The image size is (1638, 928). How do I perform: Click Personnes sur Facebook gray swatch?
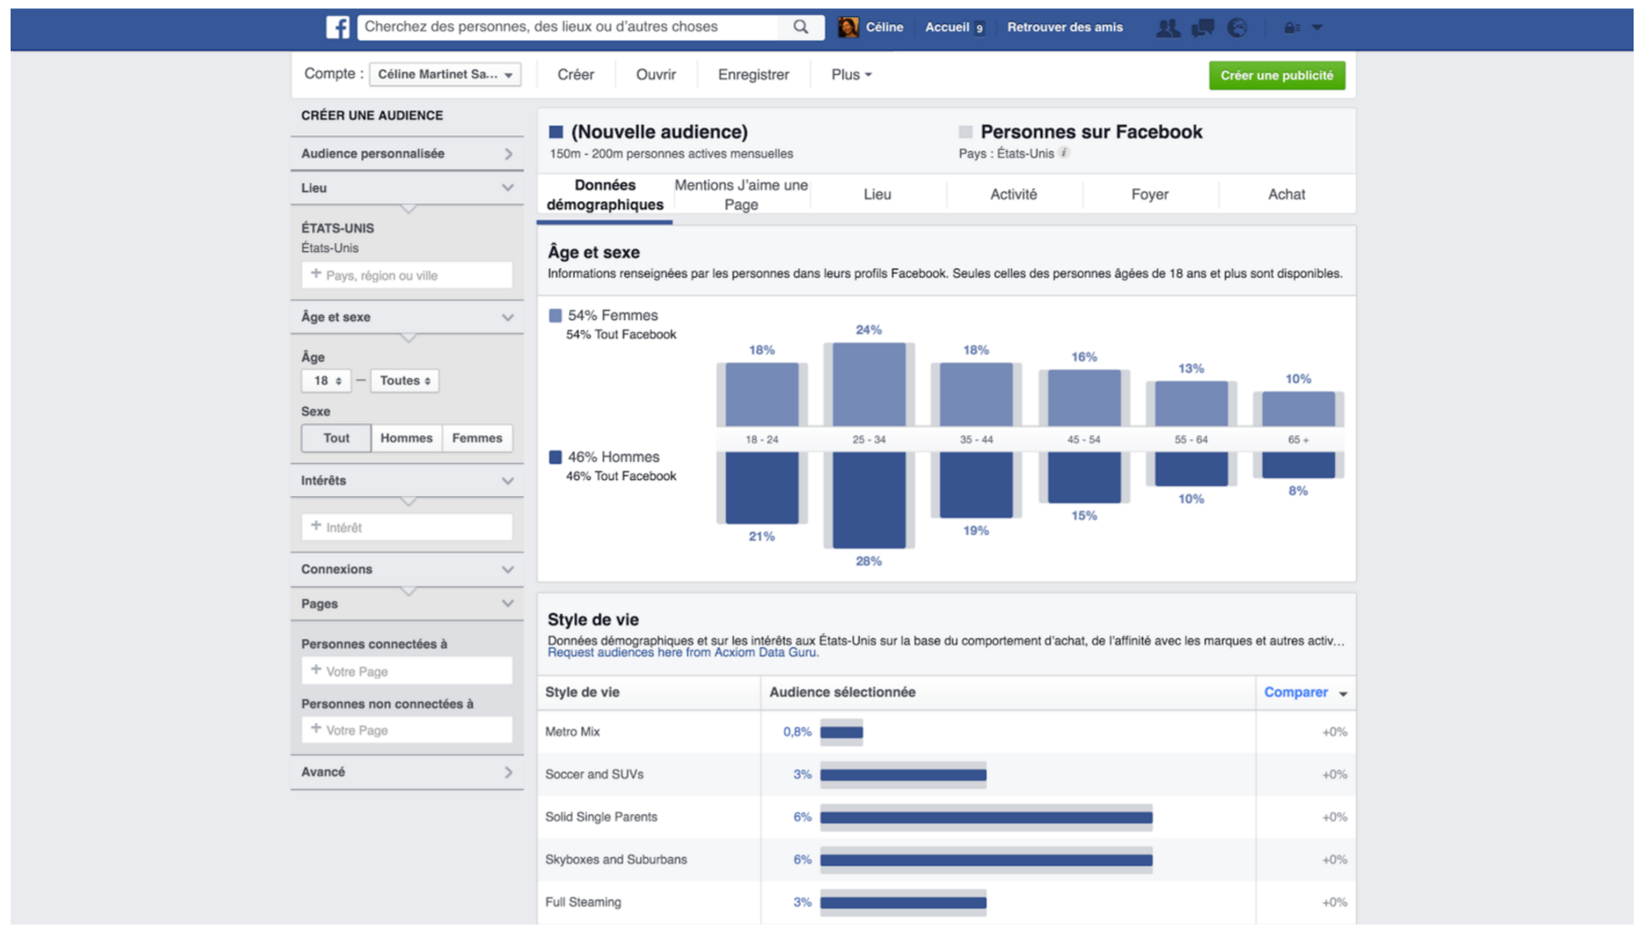click(x=965, y=132)
